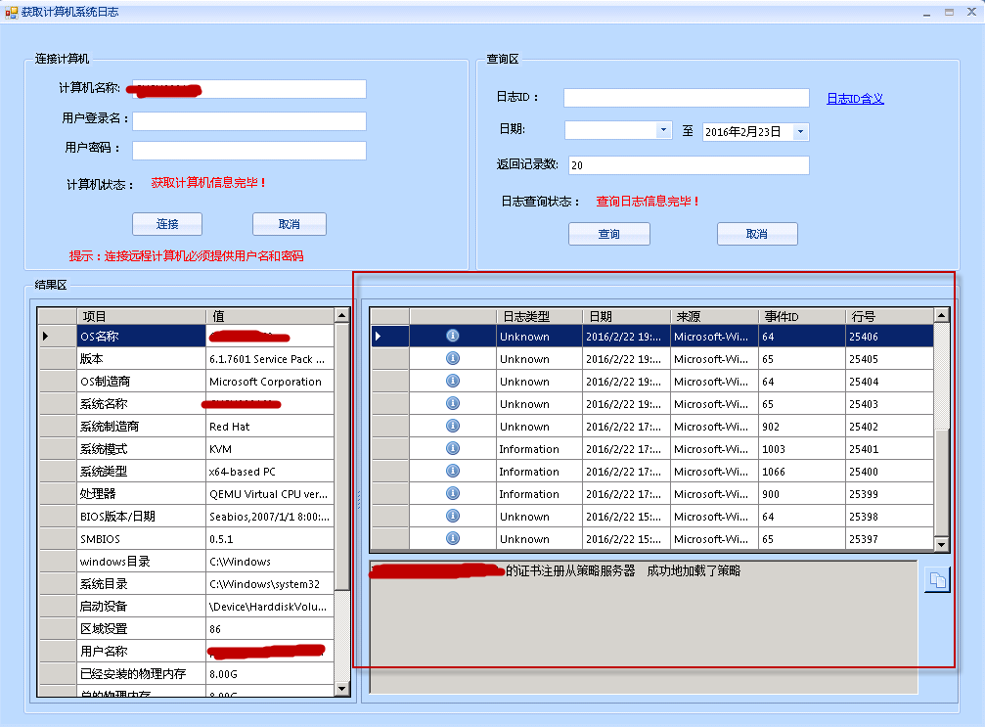Click info icon of event 1066 row
The width and height of the screenshot is (985, 727).
click(x=452, y=471)
